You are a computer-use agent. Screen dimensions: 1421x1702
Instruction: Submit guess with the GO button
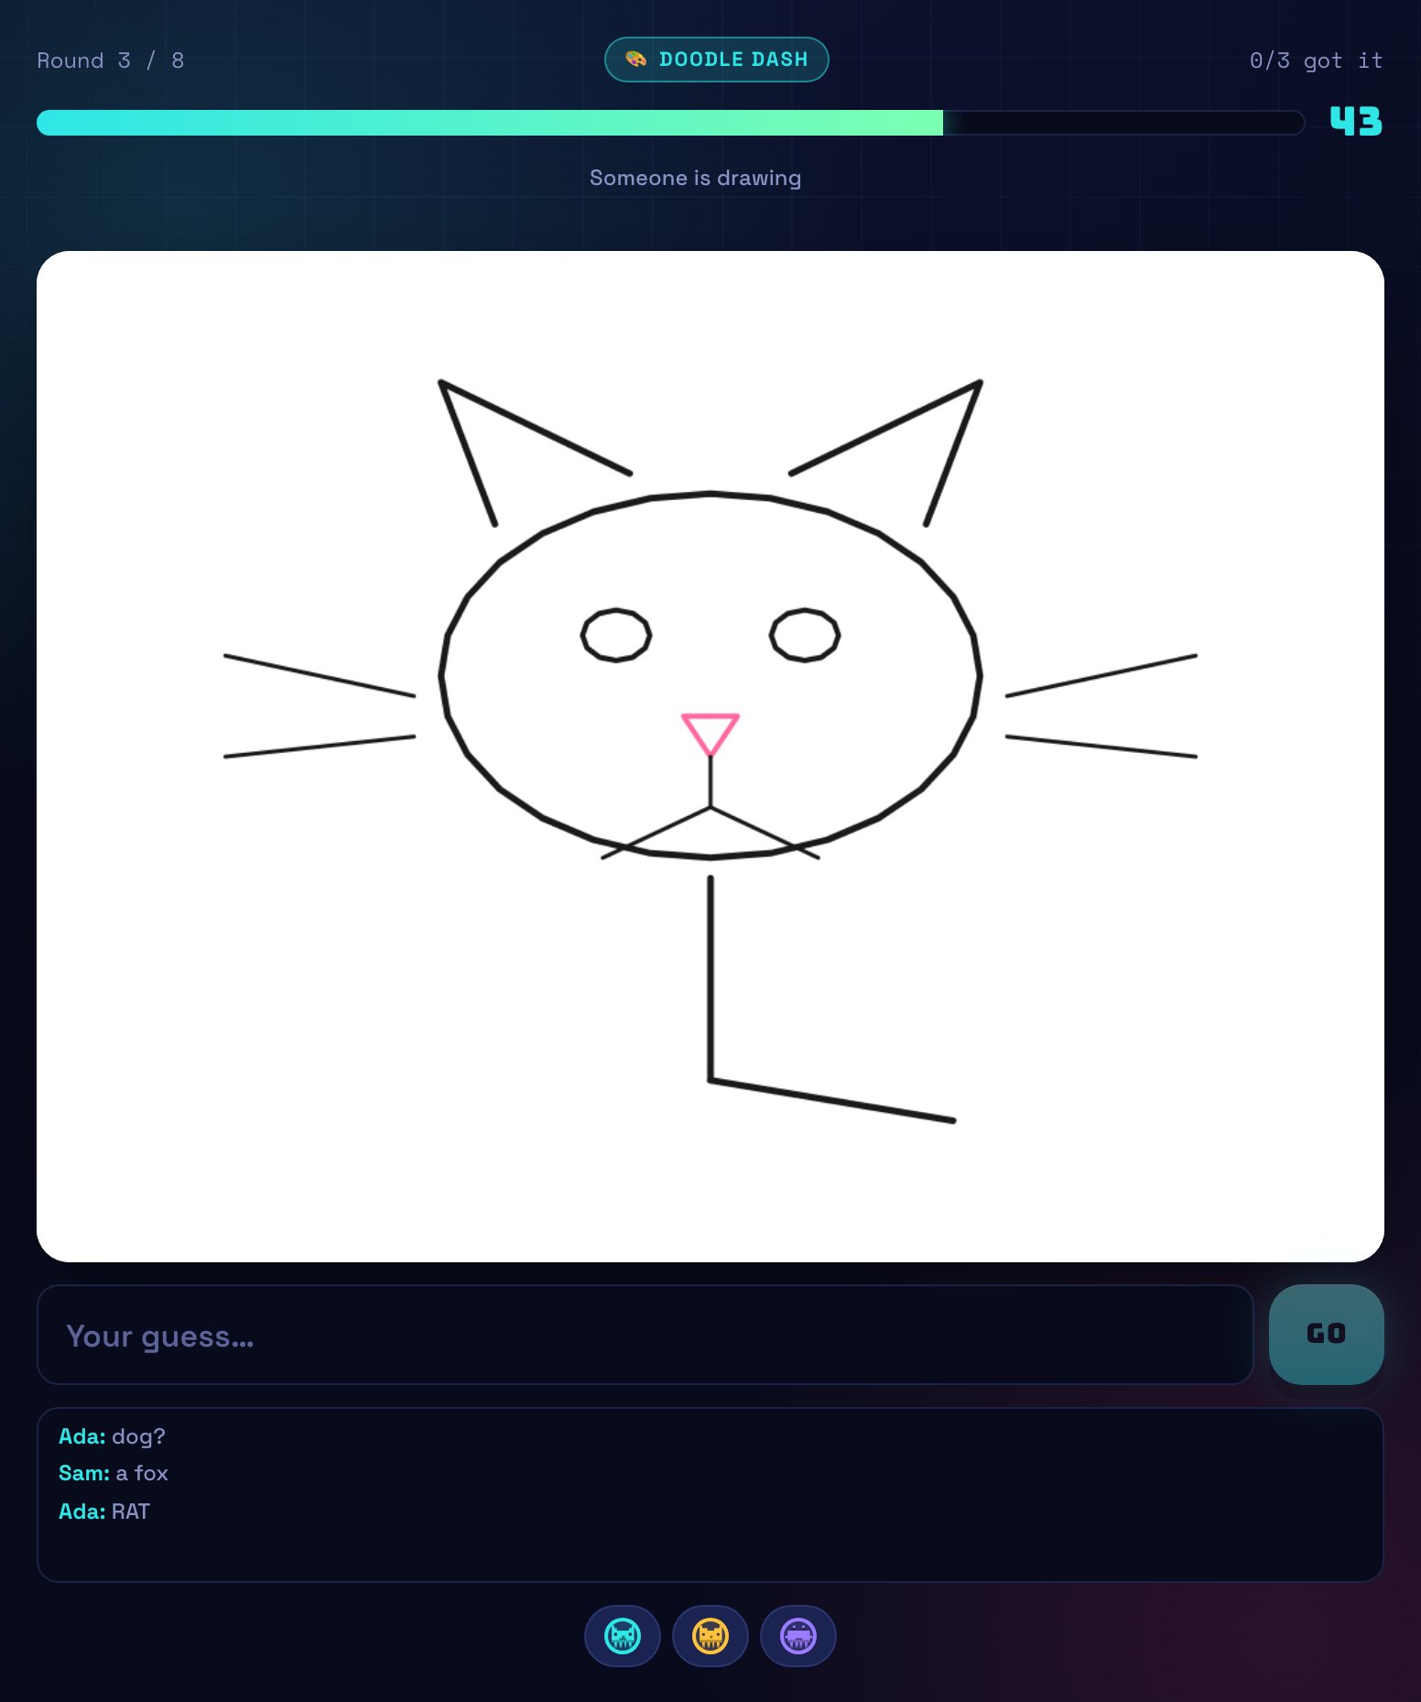(x=1326, y=1334)
